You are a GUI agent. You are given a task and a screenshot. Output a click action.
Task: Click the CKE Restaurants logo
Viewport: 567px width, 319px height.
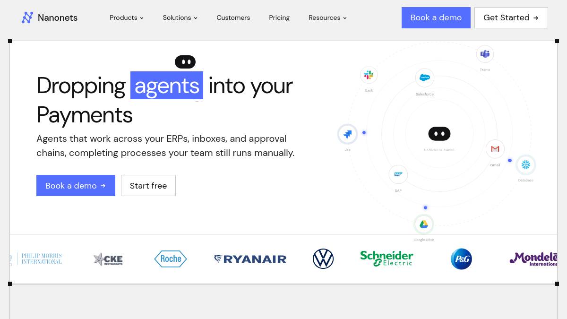[108, 259]
